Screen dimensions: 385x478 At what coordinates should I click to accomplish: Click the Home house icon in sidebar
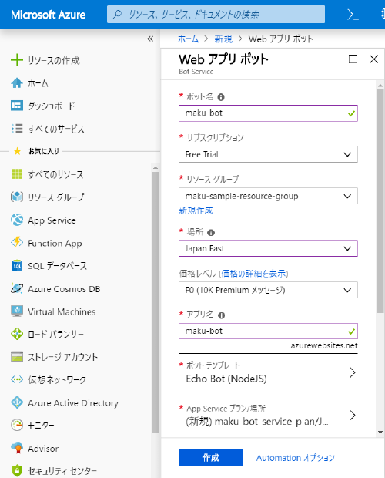coord(17,83)
